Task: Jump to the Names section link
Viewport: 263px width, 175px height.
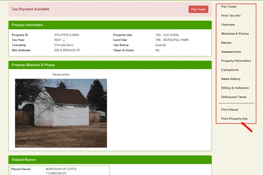Action: coord(226,43)
